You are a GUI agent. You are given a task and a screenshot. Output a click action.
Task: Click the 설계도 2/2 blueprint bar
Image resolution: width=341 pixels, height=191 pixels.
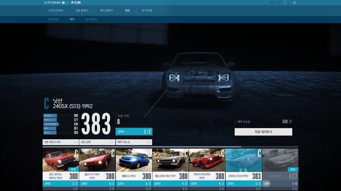point(134,132)
